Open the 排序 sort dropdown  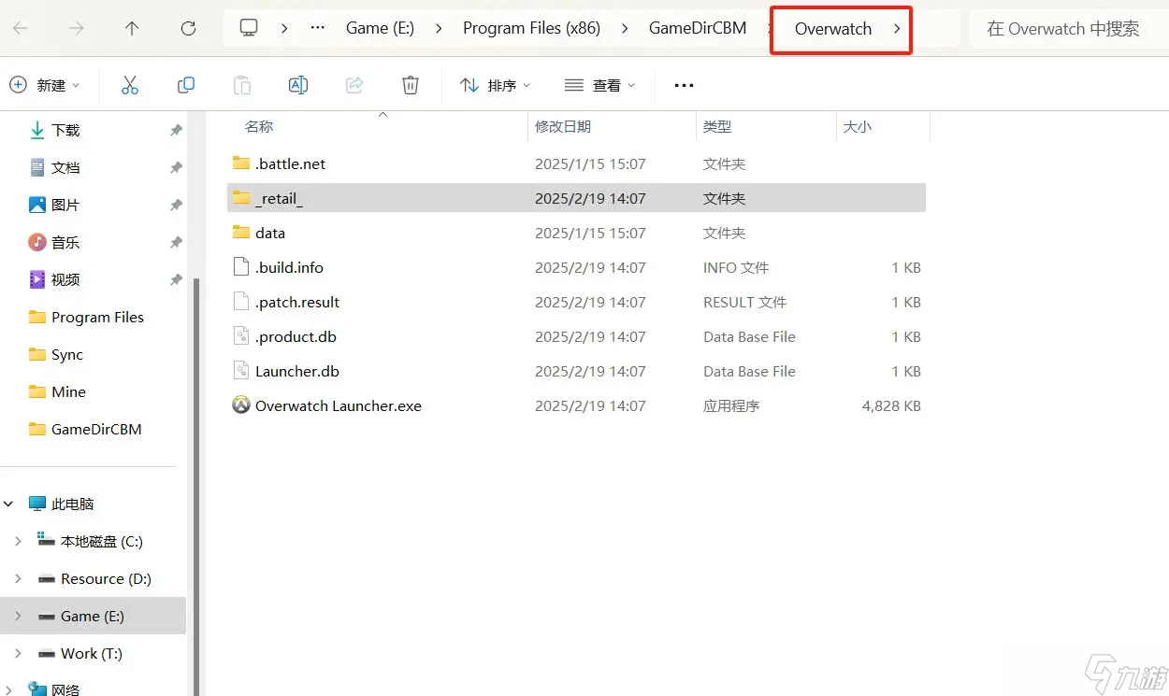tap(495, 85)
